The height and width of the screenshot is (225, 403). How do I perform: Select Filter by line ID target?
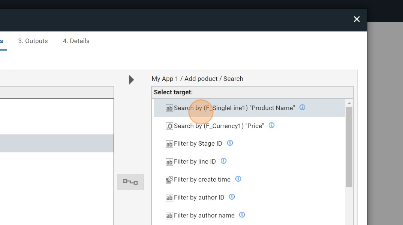pyautogui.click(x=195, y=162)
